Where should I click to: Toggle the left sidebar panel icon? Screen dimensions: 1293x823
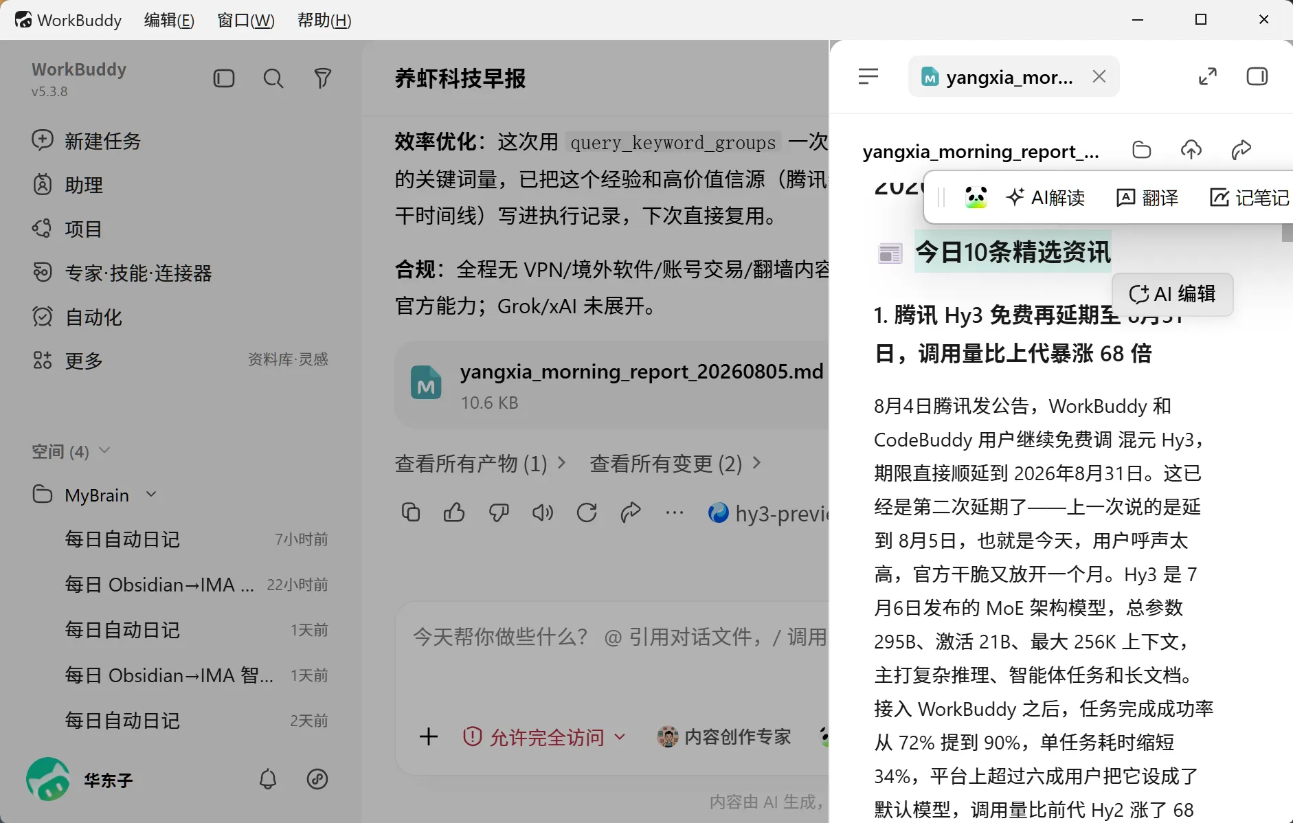224,78
